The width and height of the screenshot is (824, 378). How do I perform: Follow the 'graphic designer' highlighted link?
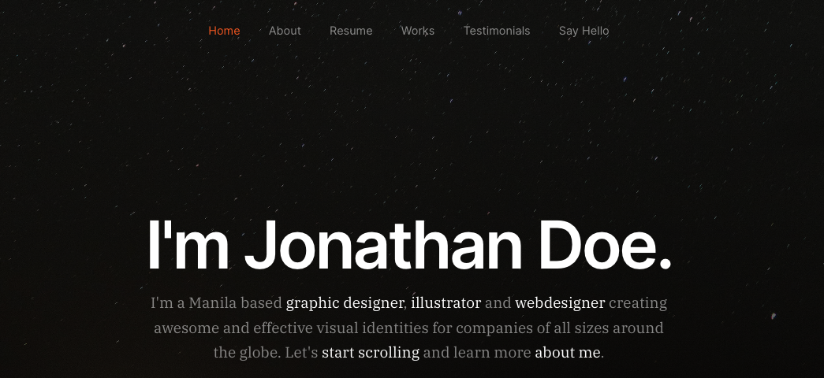pos(345,303)
